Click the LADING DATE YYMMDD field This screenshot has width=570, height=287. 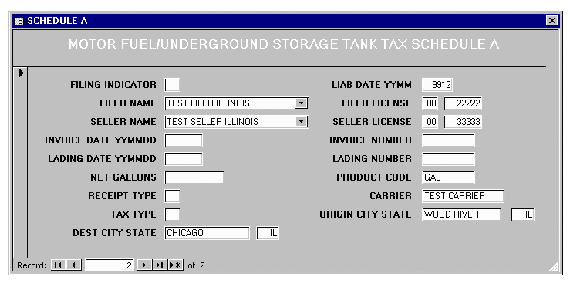coord(184,159)
